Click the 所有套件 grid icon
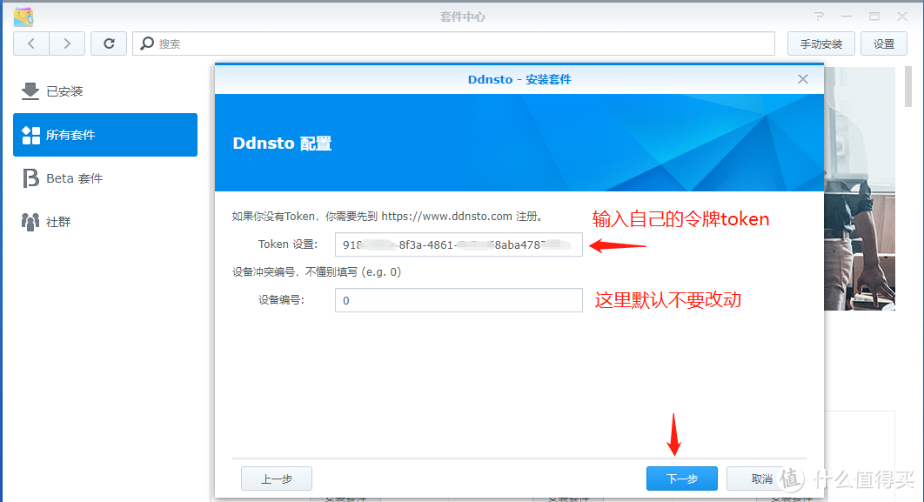Viewport: 924px width, 502px height. (x=30, y=135)
